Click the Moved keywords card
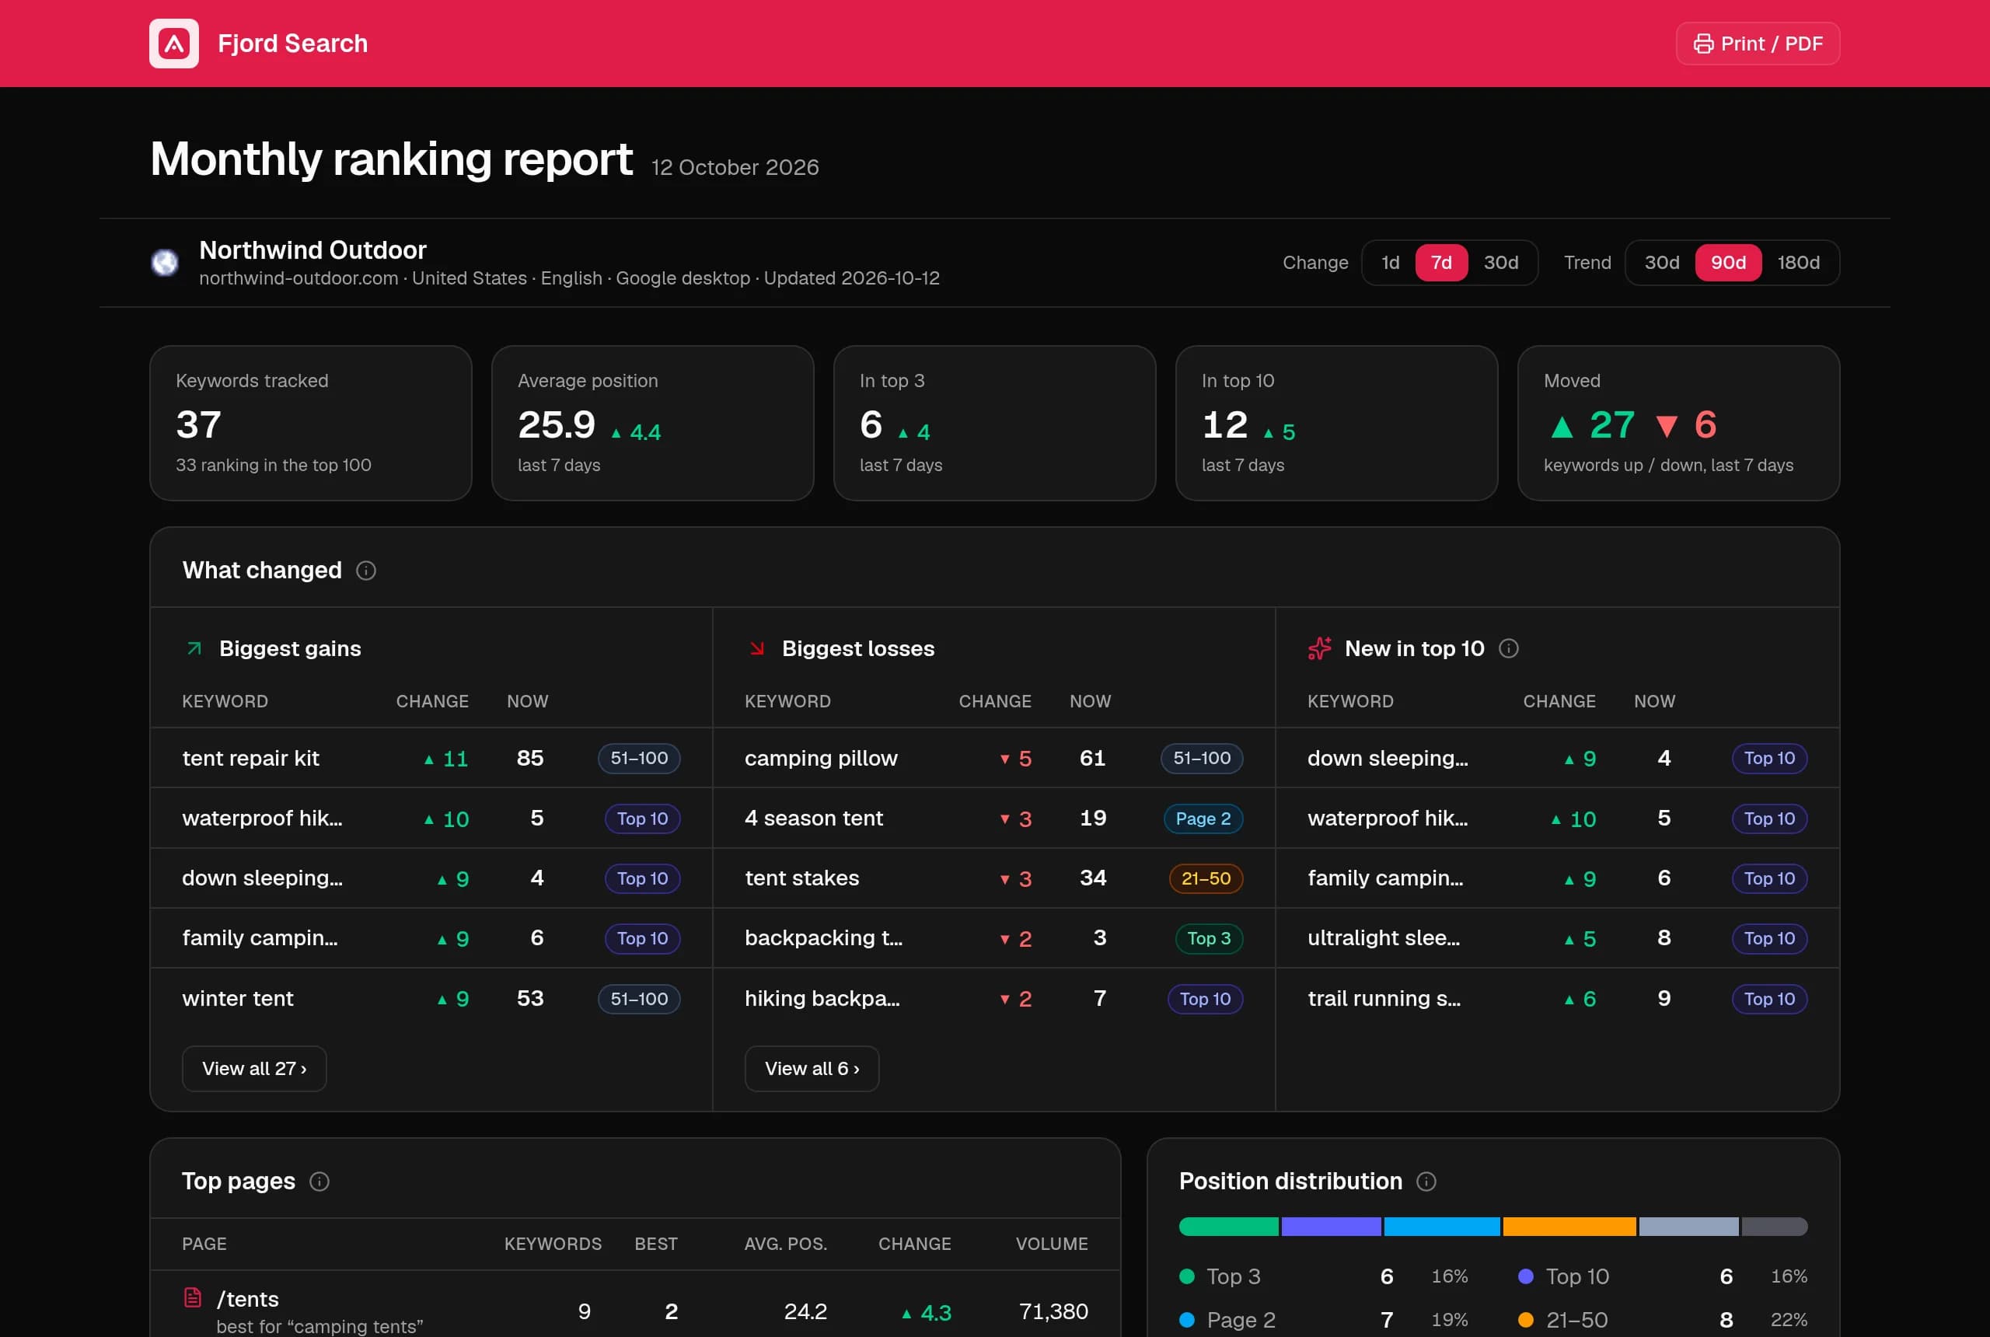Image resolution: width=1990 pixels, height=1337 pixels. (x=1678, y=423)
